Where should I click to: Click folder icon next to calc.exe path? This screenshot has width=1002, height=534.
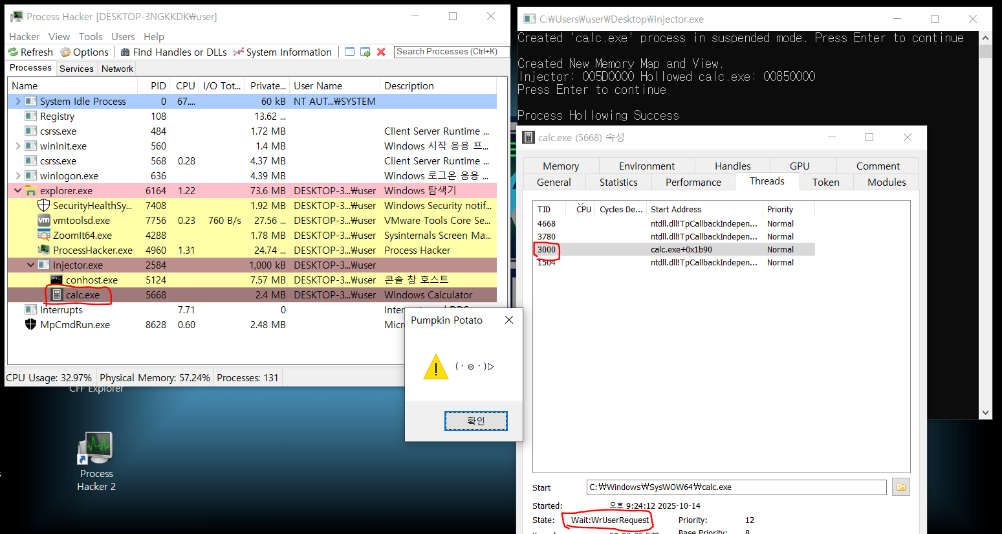[x=901, y=487]
